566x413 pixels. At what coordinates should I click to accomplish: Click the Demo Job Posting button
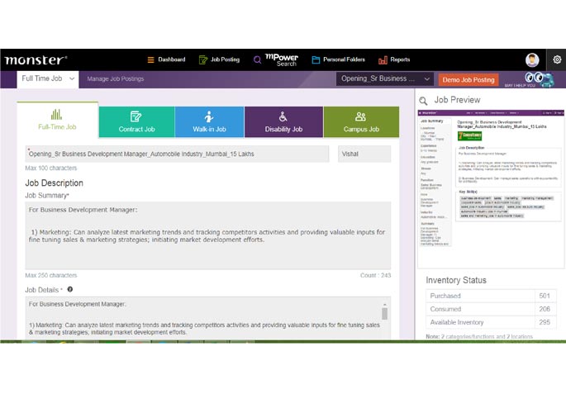(468, 80)
